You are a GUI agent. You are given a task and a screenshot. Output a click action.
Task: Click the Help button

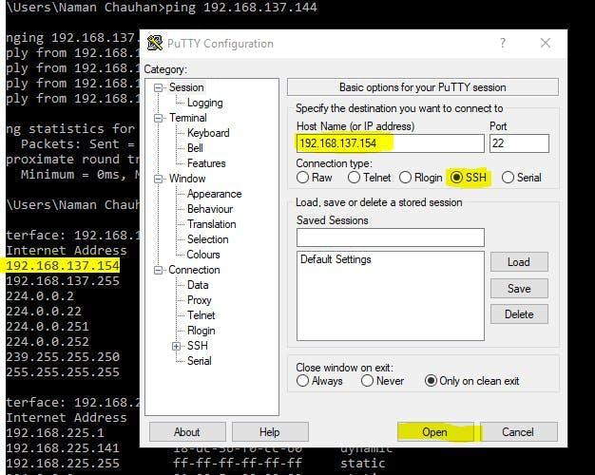click(270, 431)
